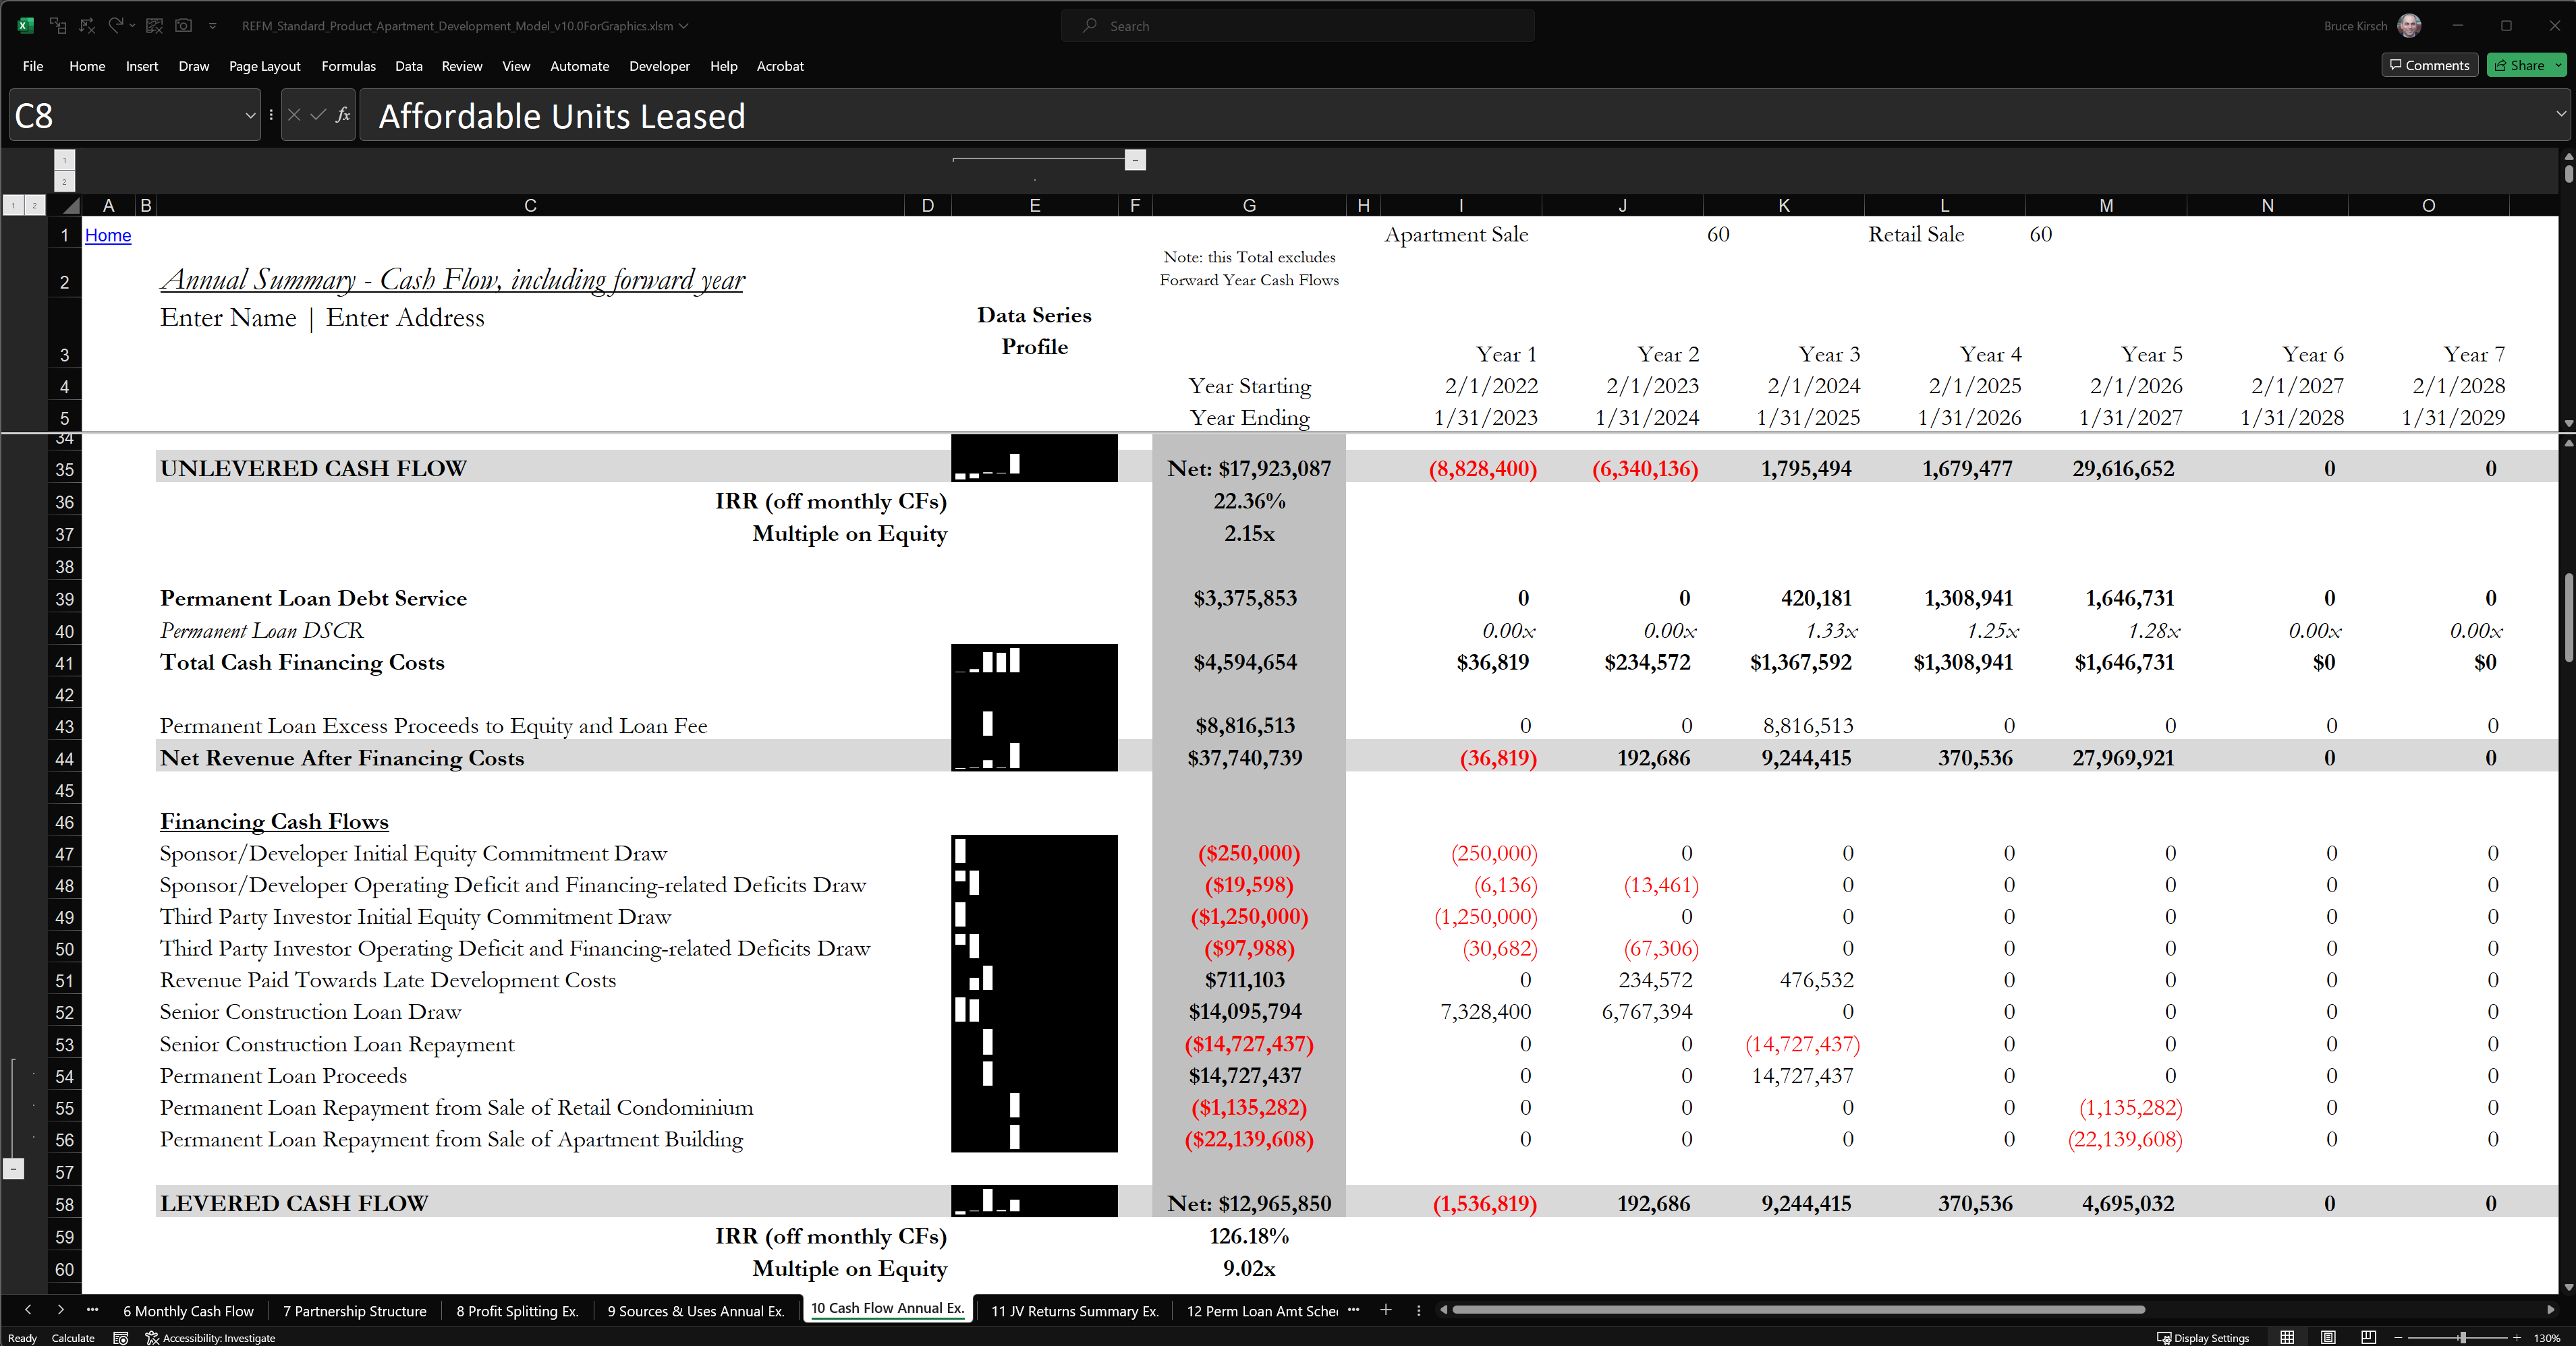Click Accessibility: Investigate in status bar
This screenshot has height=1346, width=2576.
point(210,1337)
